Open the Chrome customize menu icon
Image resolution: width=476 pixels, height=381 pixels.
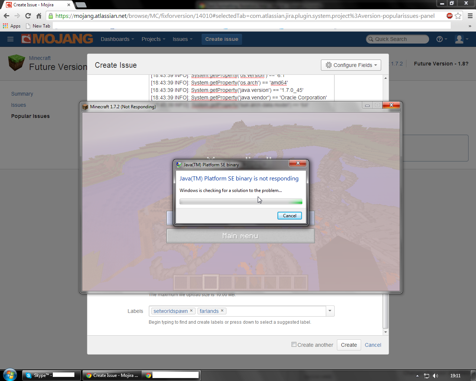(470, 16)
